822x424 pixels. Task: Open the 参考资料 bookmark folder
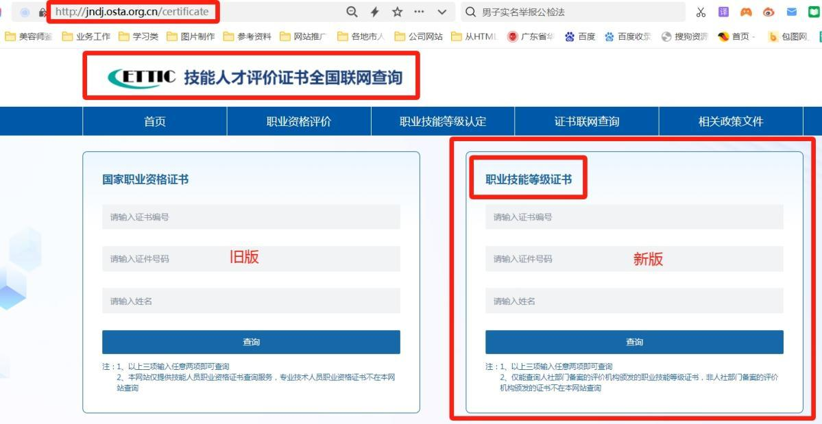tap(247, 36)
